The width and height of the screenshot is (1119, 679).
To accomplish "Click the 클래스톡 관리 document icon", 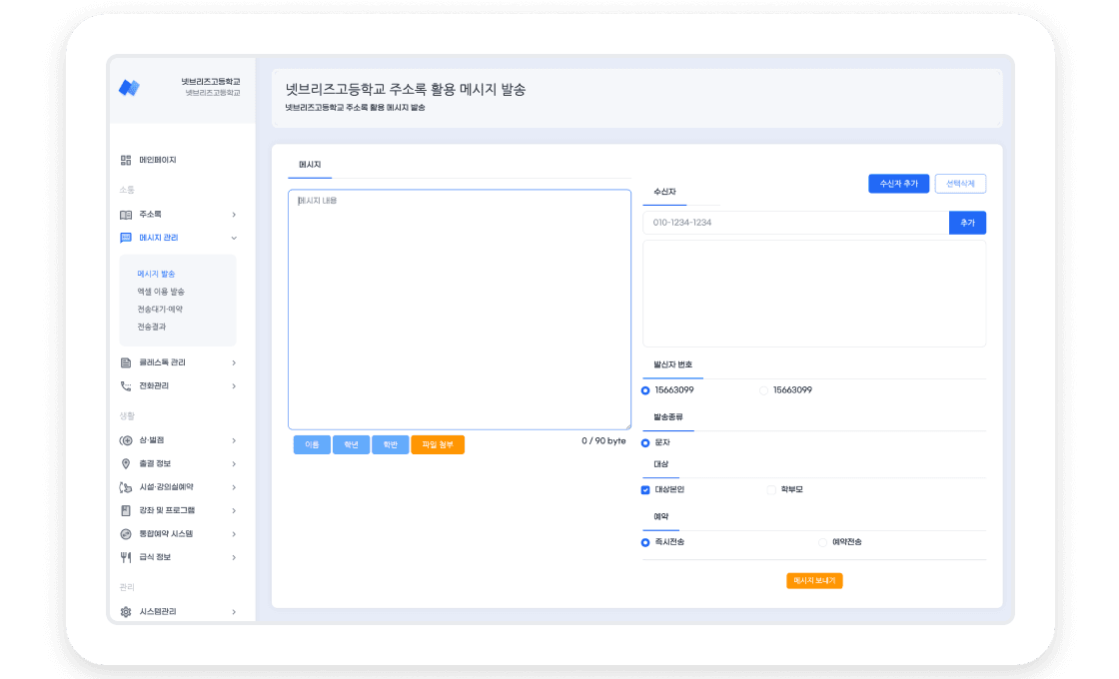I will [126, 362].
